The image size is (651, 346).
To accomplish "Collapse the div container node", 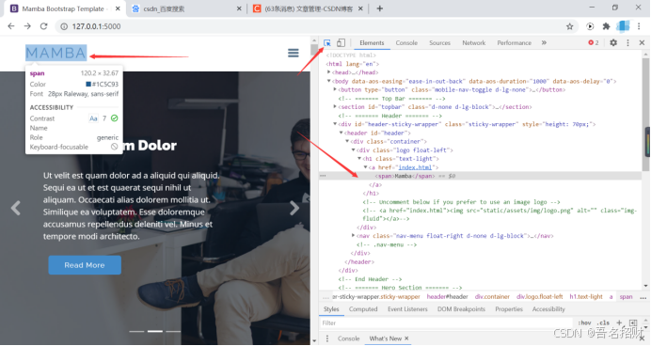I will point(347,141).
